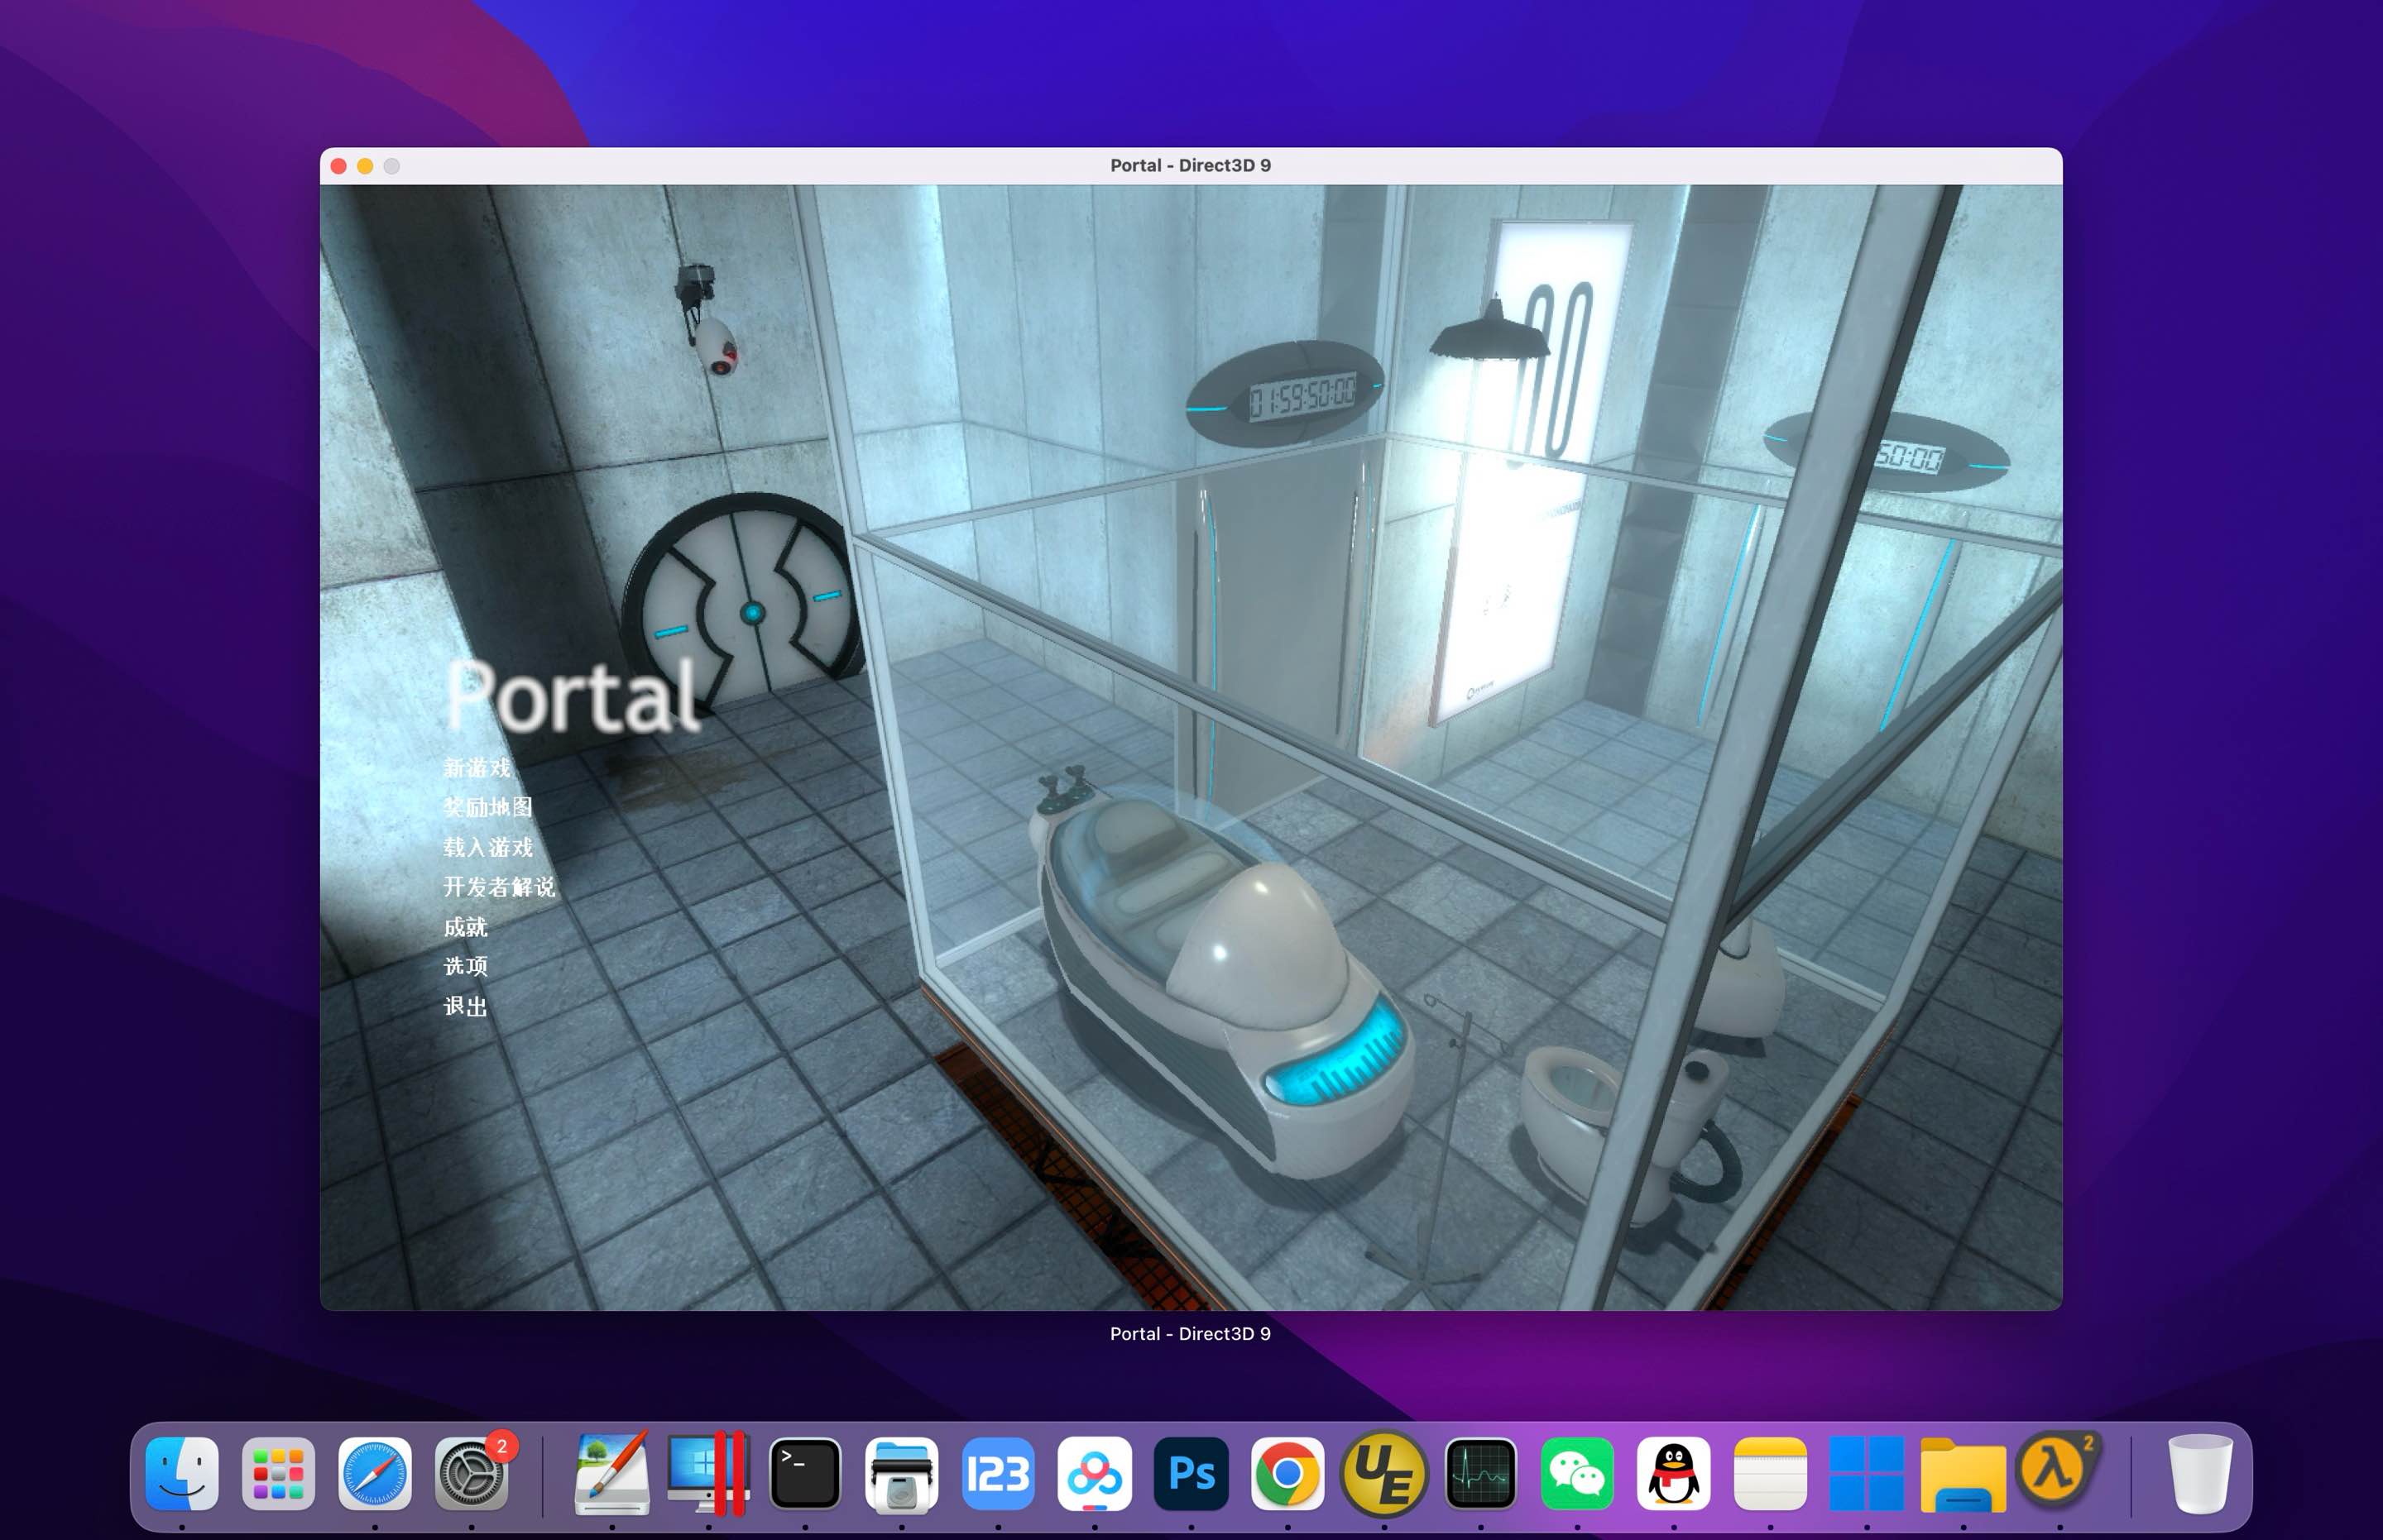Click the Portal logo text in game
The width and height of the screenshot is (2383, 1540).
point(573,696)
